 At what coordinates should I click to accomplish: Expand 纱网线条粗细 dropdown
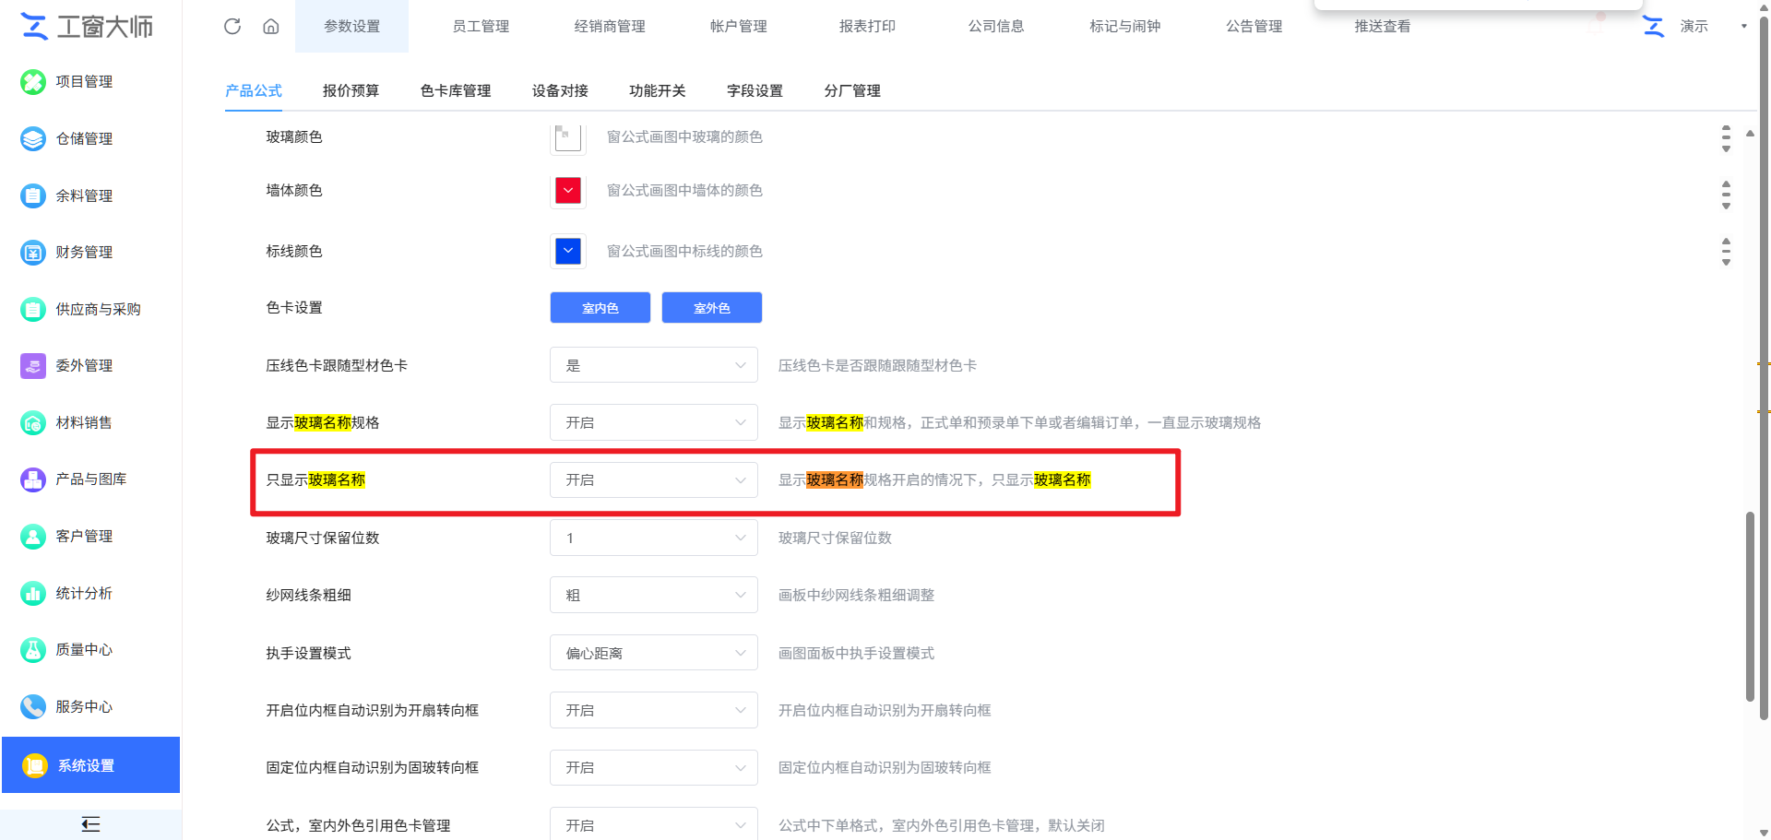(654, 595)
